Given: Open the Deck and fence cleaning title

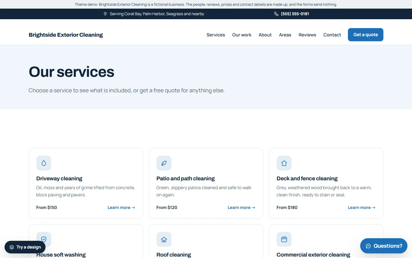Looking at the screenshot, I should [307, 178].
